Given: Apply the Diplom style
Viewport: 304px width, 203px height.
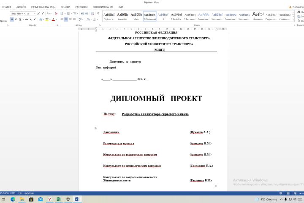Looking at the screenshot, I should (109, 16).
